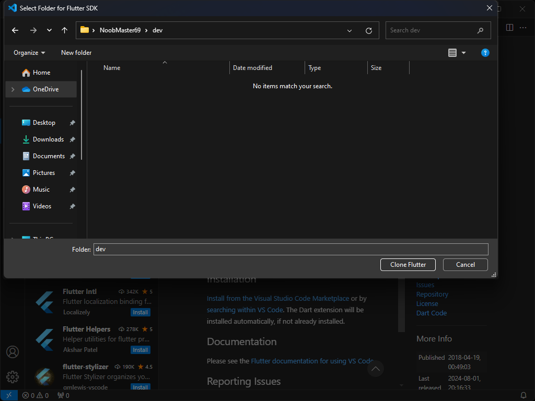This screenshot has width=535, height=401.
Task: Open view options dropdown arrow
Action: click(x=464, y=53)
